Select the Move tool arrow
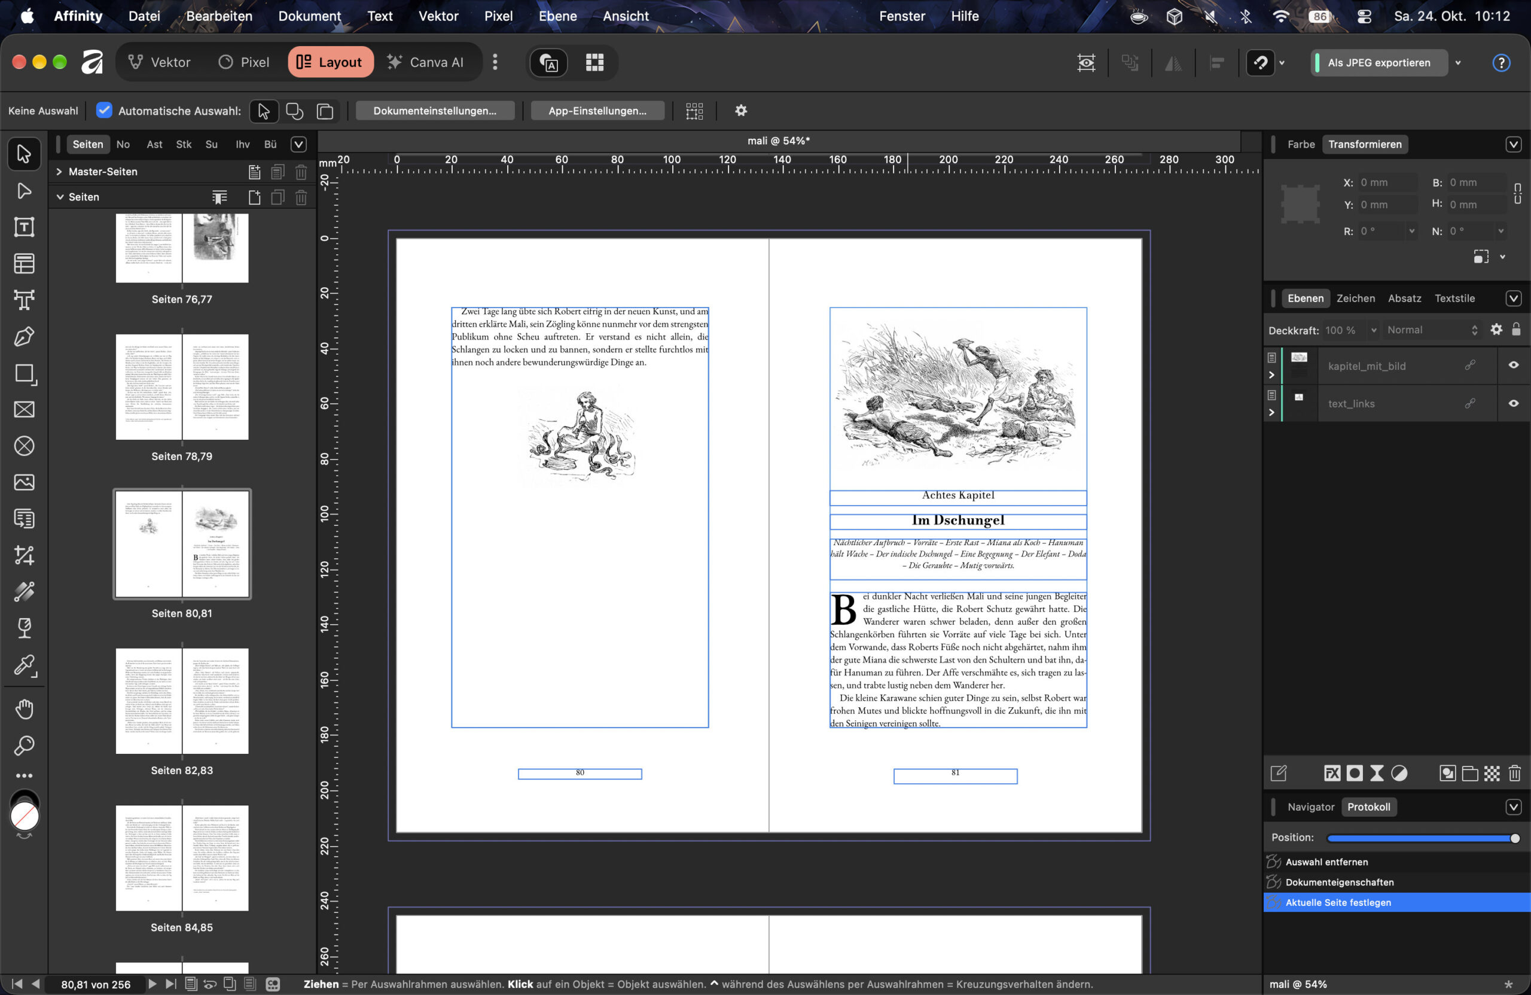 (24, 154)
